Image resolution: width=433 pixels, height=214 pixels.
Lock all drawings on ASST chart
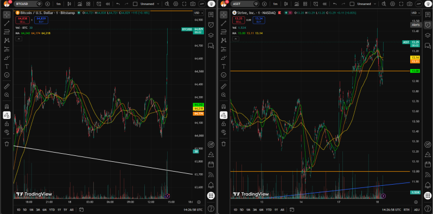coord(224,124)
